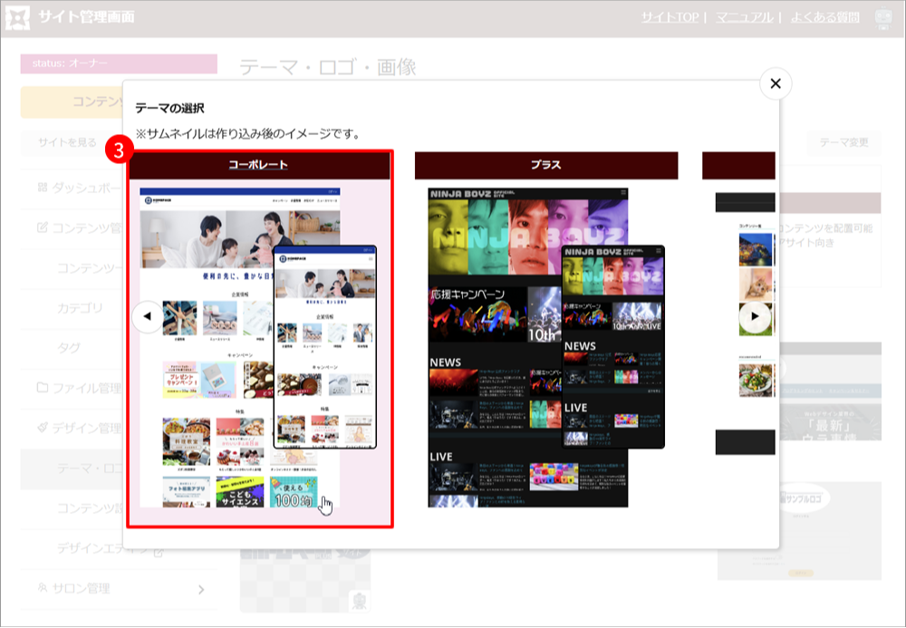Close the theme selection dialog
Viewport: 906px width, 628px height.
[775, 83]
